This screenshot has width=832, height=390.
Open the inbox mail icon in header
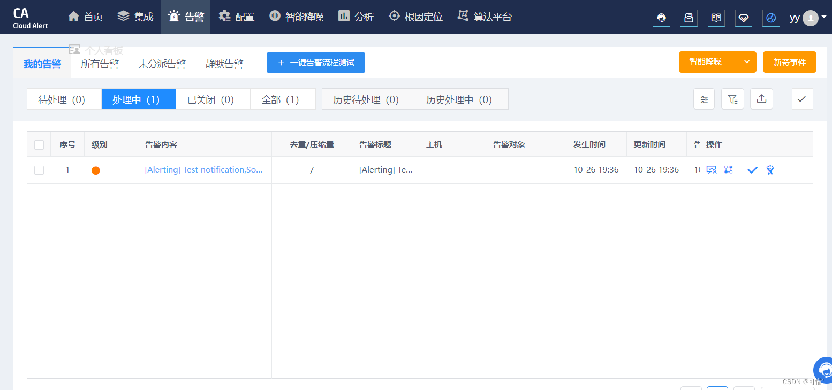tap(689, 18)
